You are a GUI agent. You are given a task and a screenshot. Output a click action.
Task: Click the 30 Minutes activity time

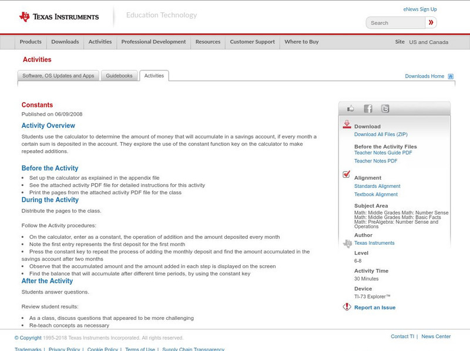[x=366, y=279]
